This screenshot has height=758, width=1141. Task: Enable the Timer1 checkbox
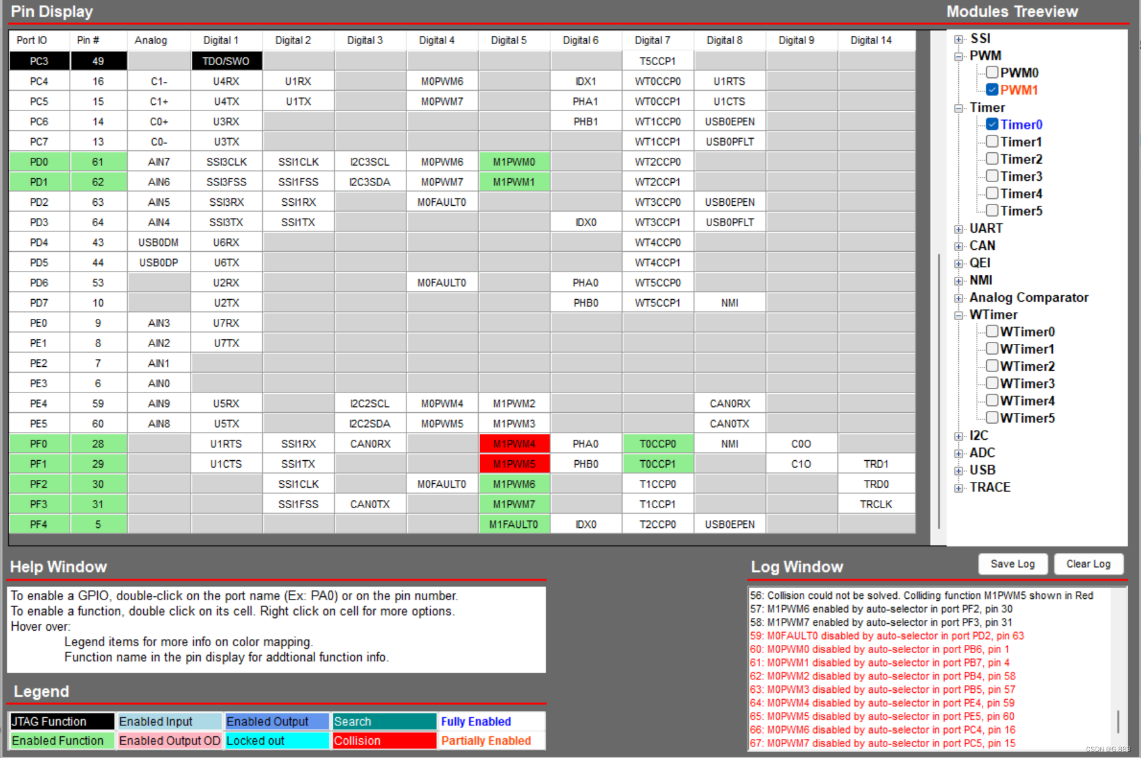click(992, 141)
